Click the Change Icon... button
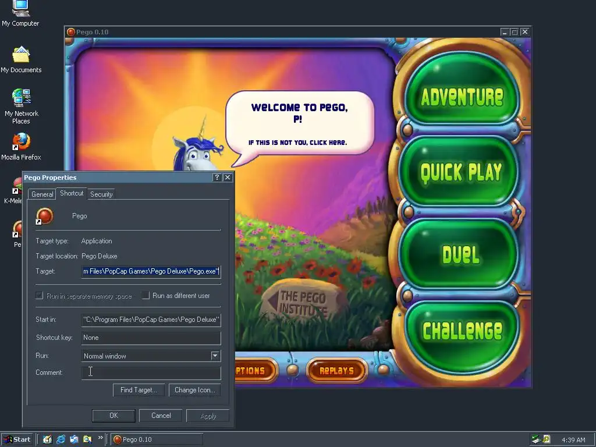The image size is (596, 447). click(x=194, y=390)
